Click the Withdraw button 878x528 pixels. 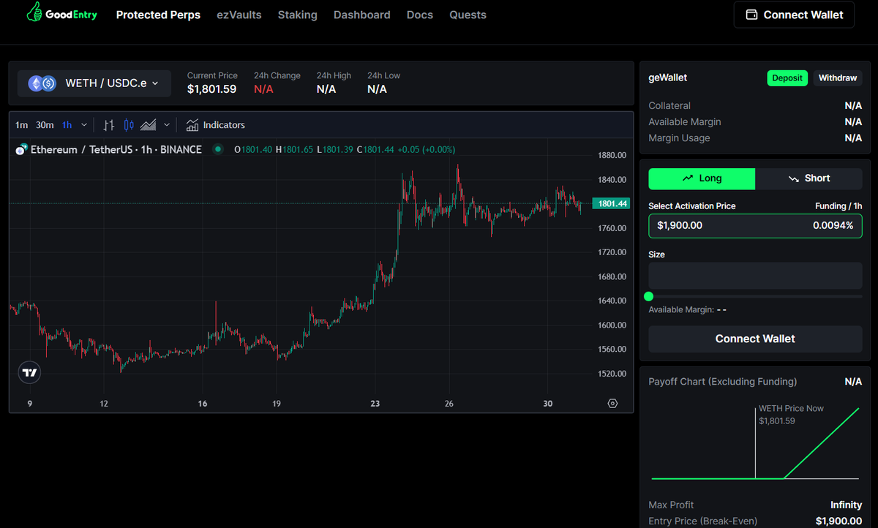click(838, 78)
